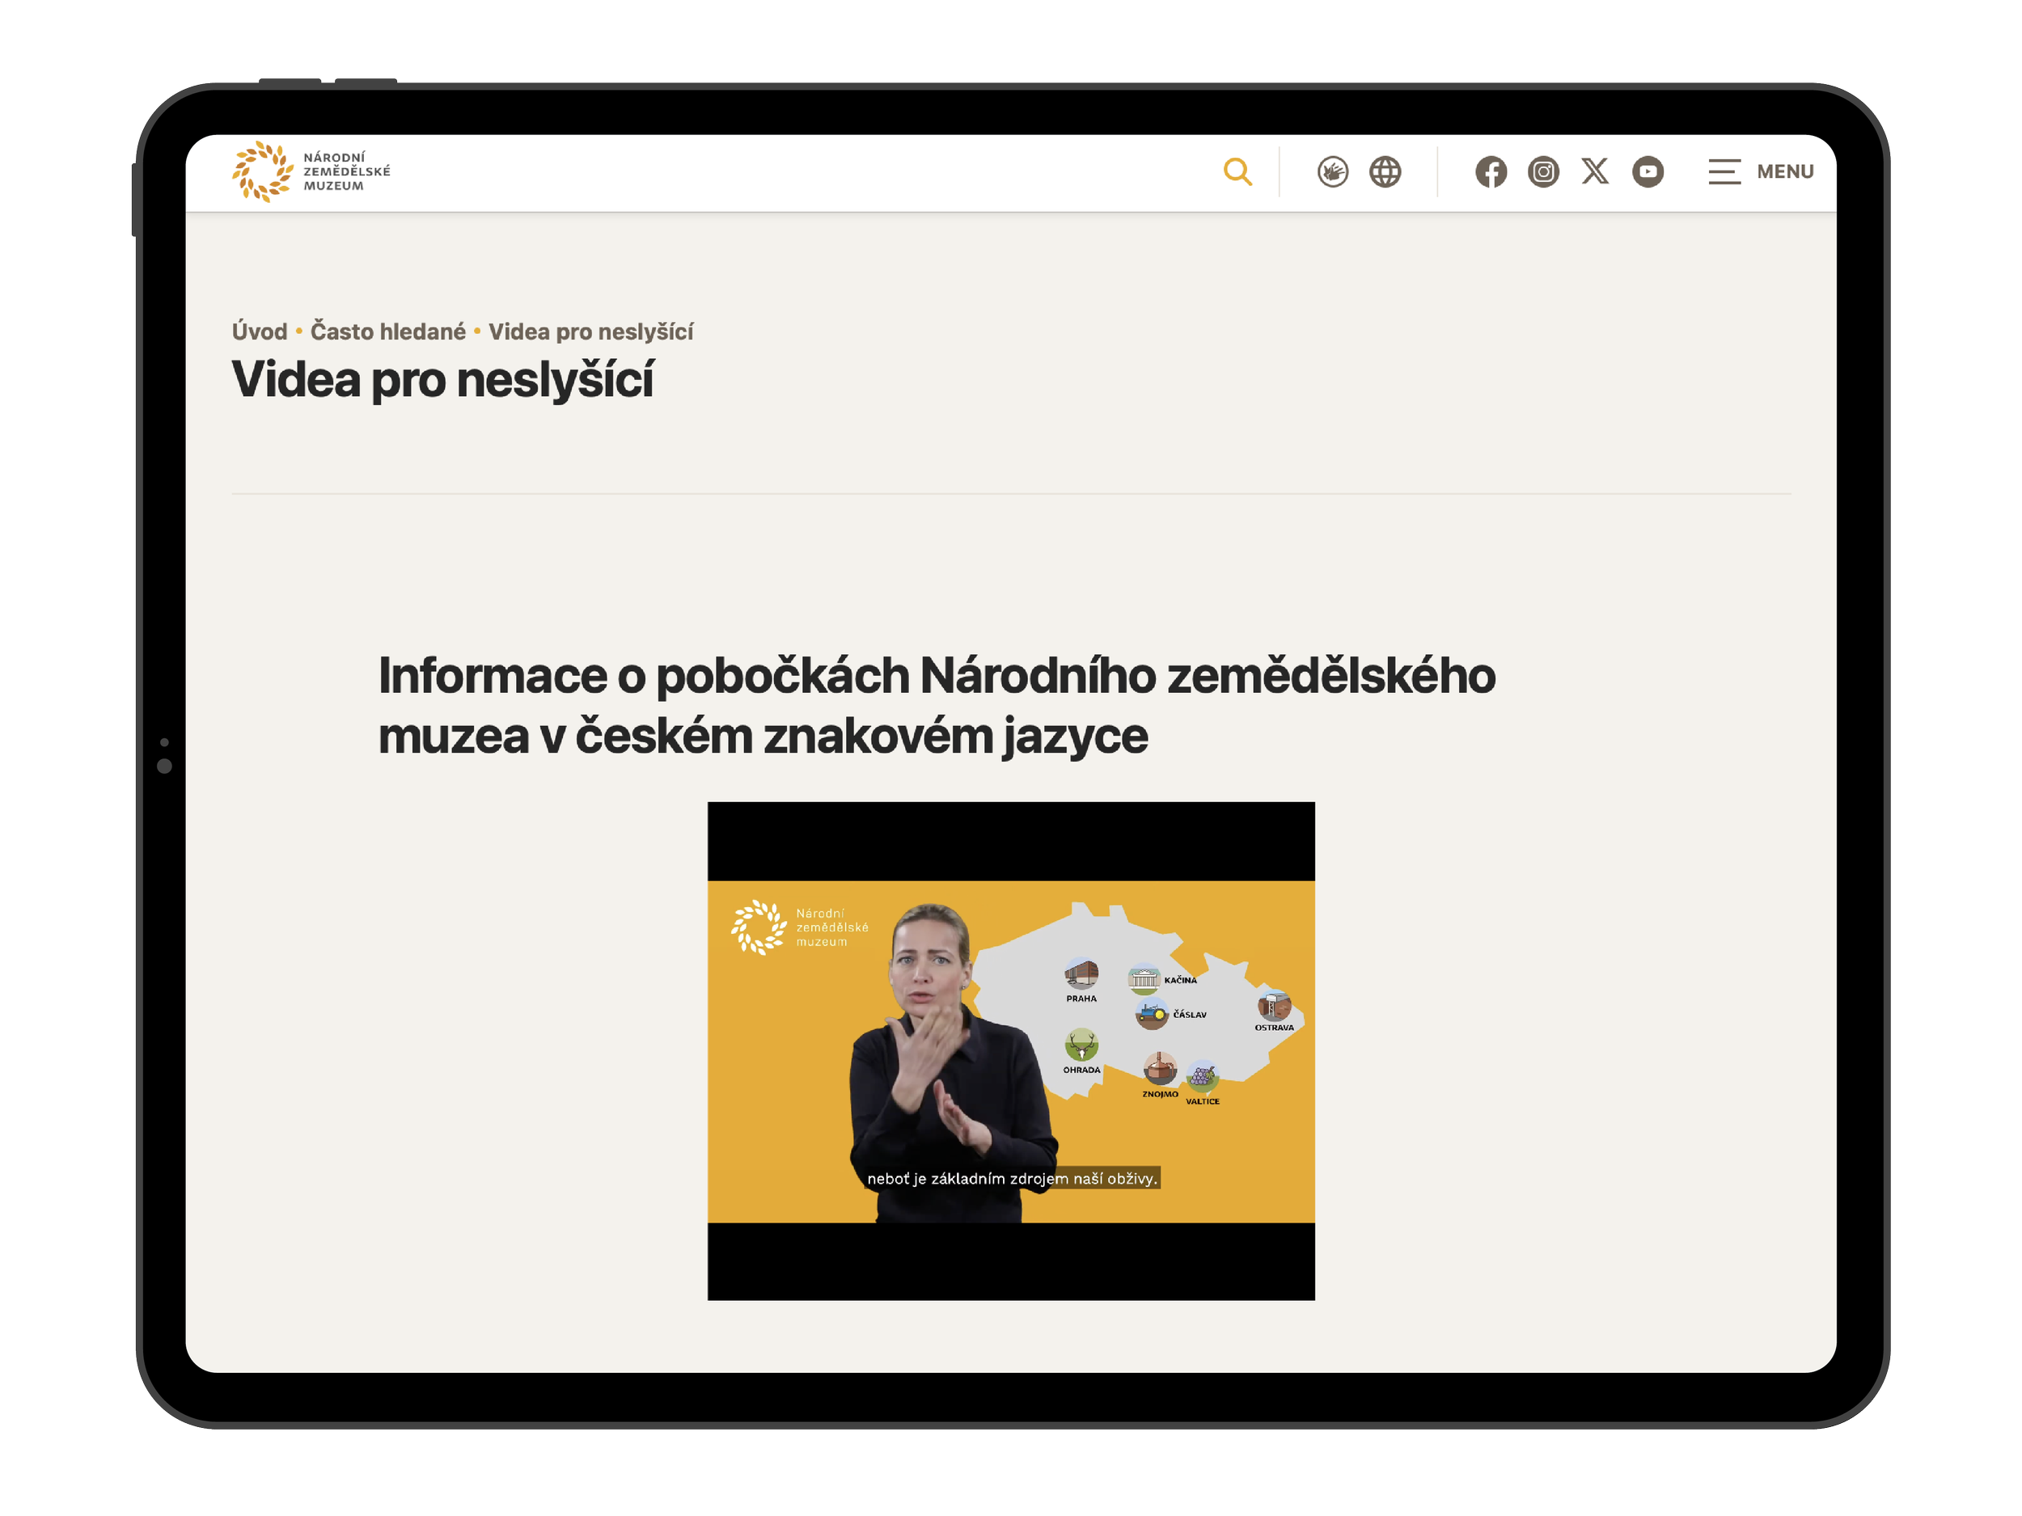The height and width of the screenshot is (1516, 2022).
Task: Open the museum's X profile
Action: [1595, 171]
